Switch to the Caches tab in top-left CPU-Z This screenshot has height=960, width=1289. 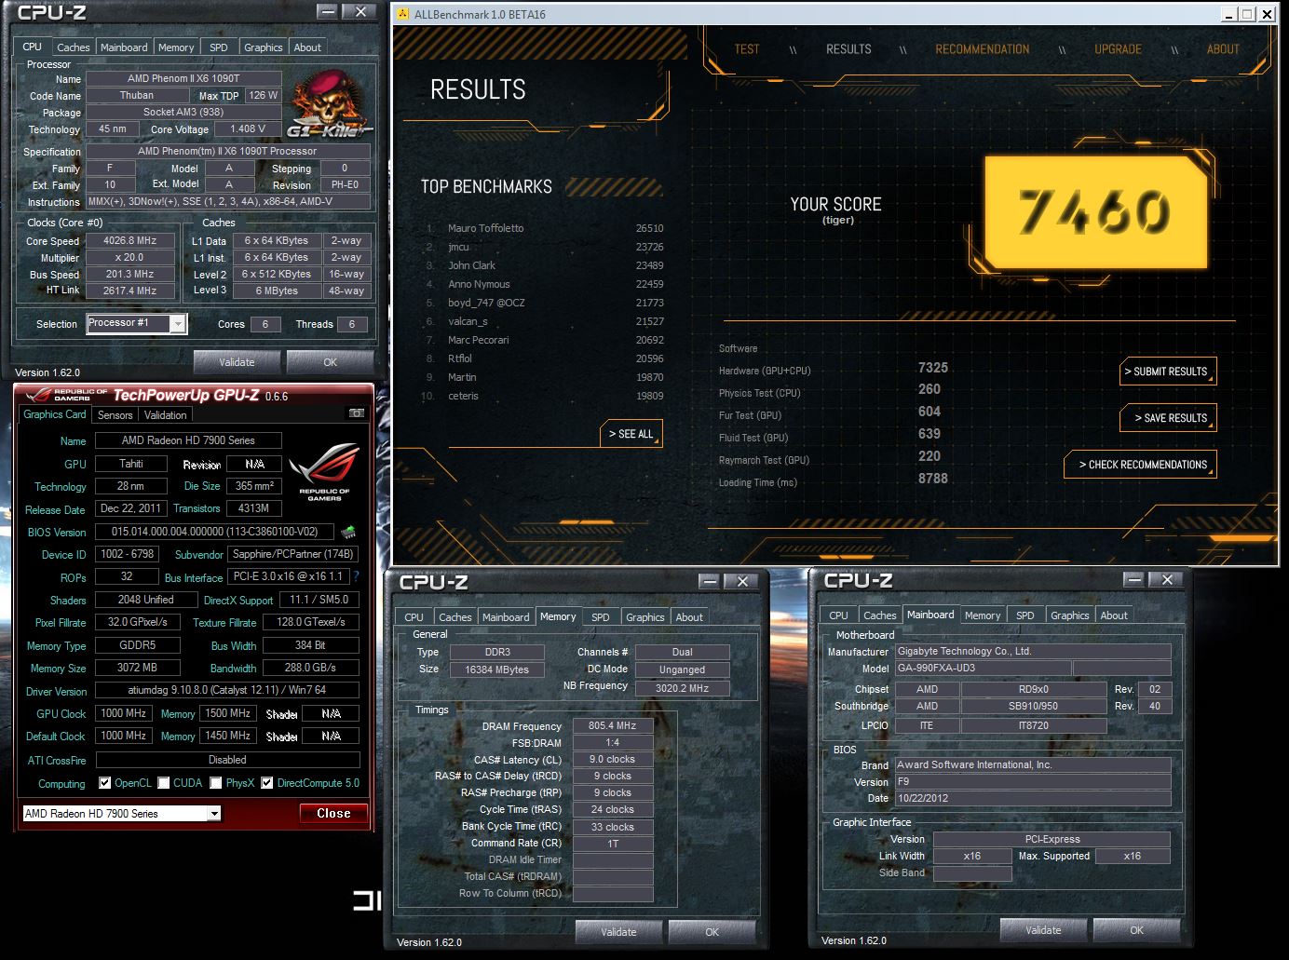73,47
